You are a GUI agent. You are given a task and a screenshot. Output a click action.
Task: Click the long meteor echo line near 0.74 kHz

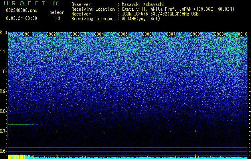coord(23,124)
